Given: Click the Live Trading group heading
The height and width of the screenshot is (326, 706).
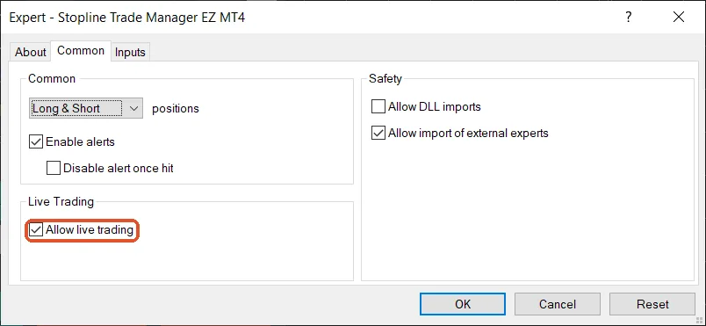Looking at the screenshot, I should tap(61, 202).
